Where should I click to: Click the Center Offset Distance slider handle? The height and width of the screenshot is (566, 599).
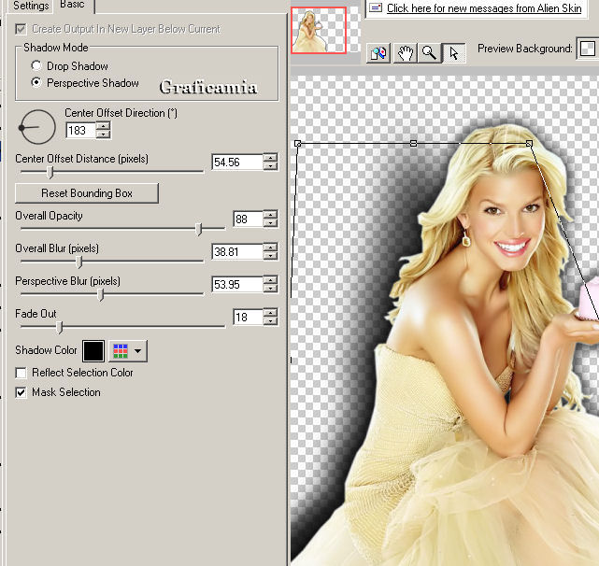point(50,172)
